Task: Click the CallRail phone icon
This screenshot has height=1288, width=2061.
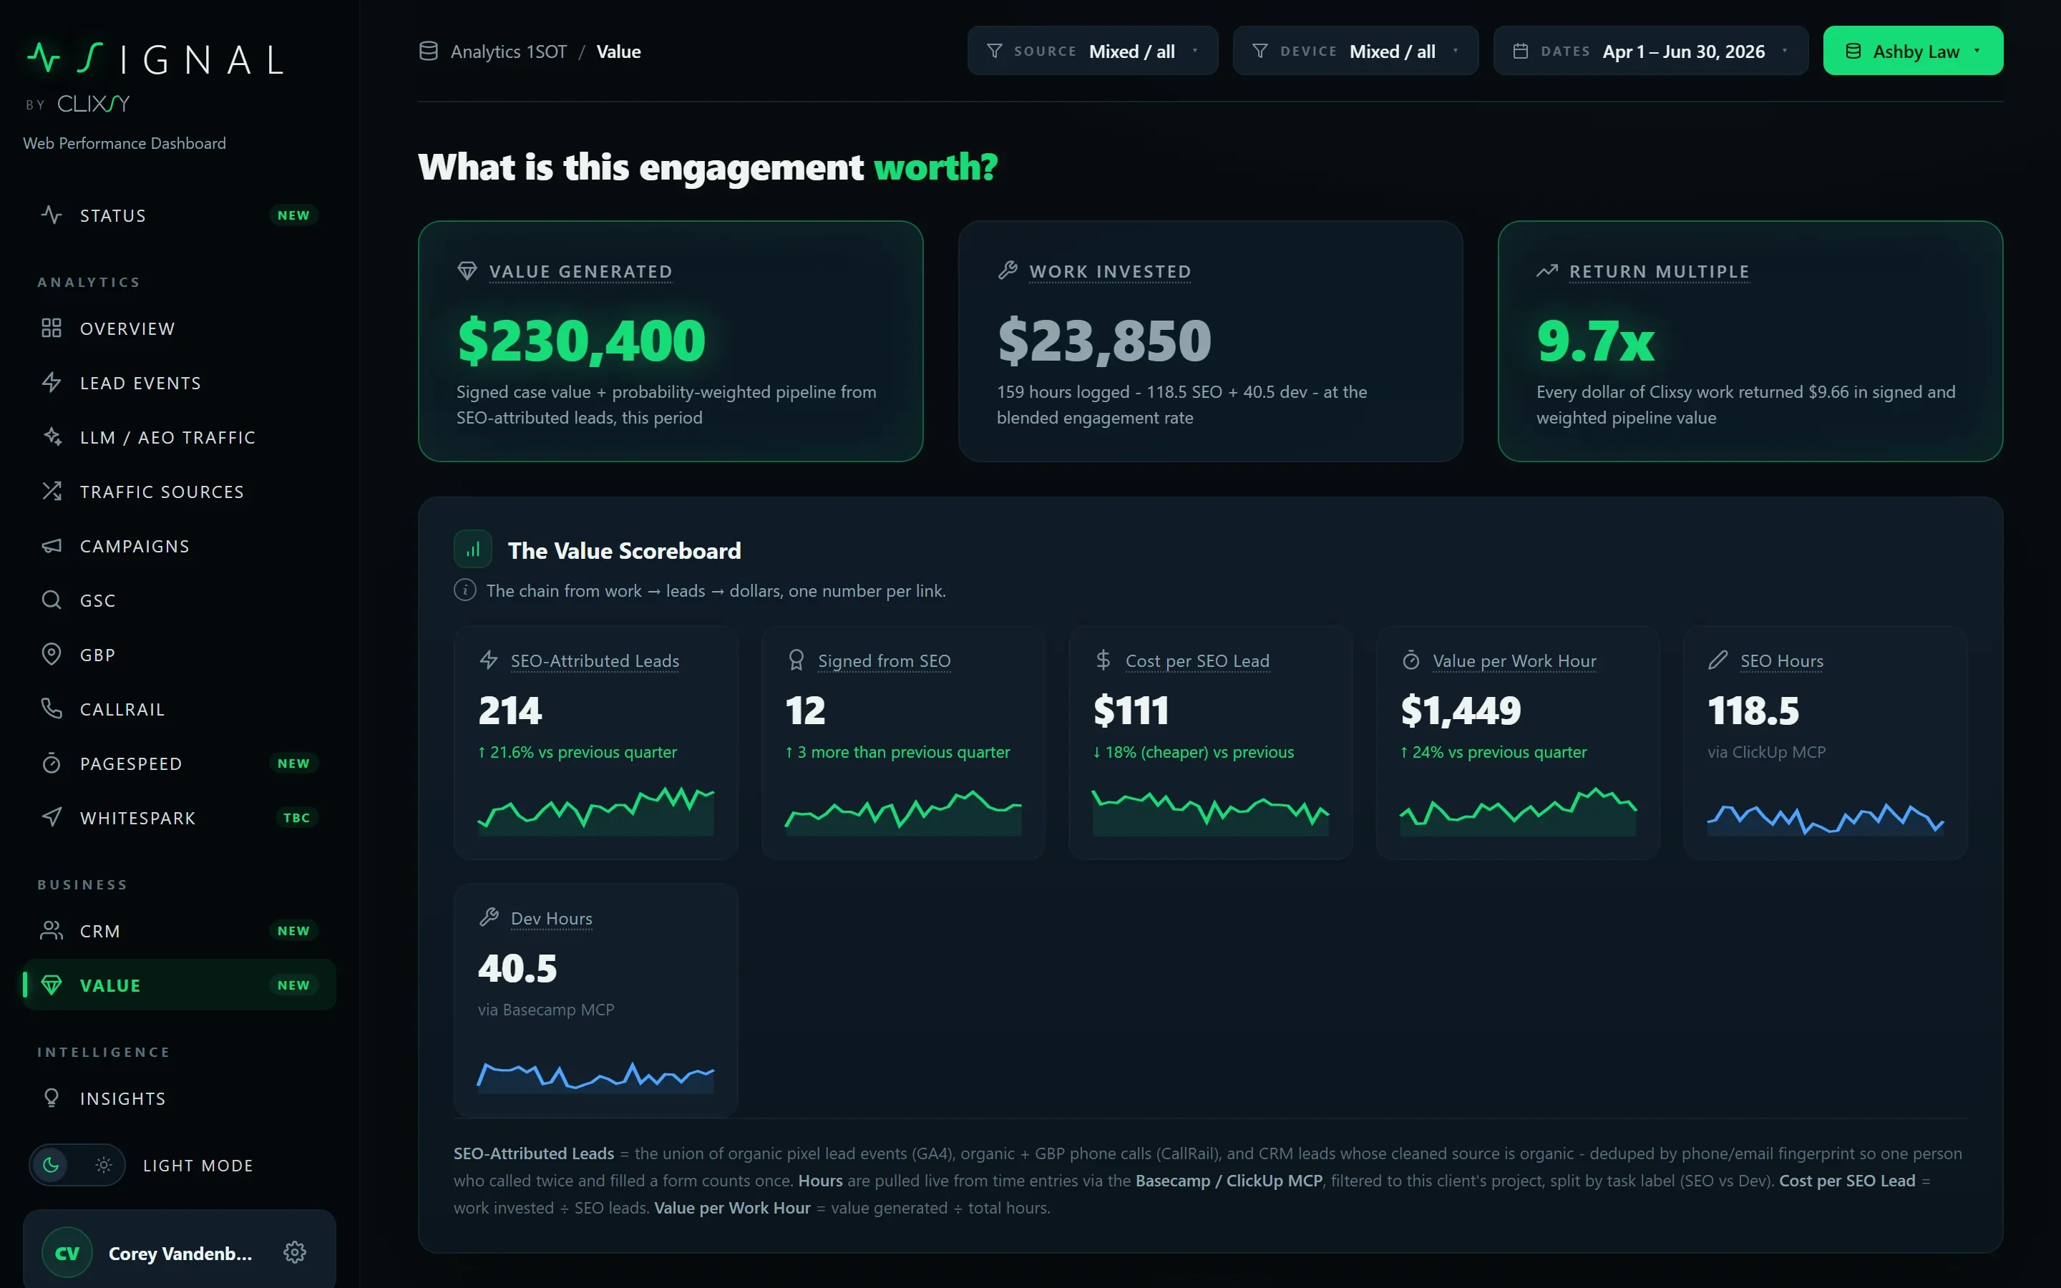Action: tap(51, 708)
